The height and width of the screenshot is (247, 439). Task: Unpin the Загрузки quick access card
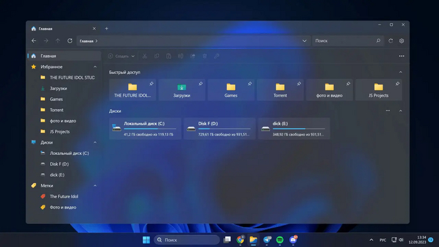click(x=201, y=83)
